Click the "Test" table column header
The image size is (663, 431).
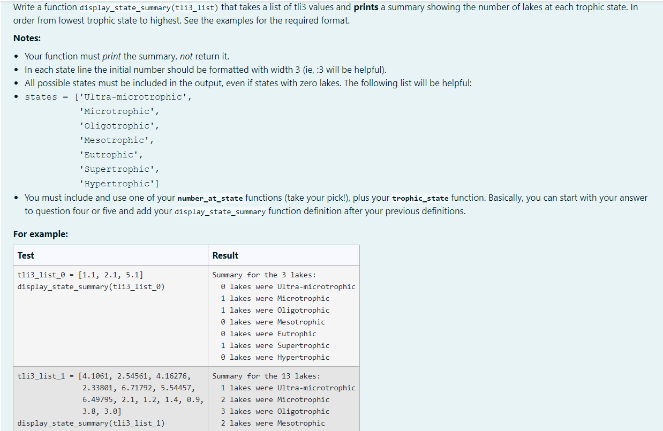click(x=26, y=255)
